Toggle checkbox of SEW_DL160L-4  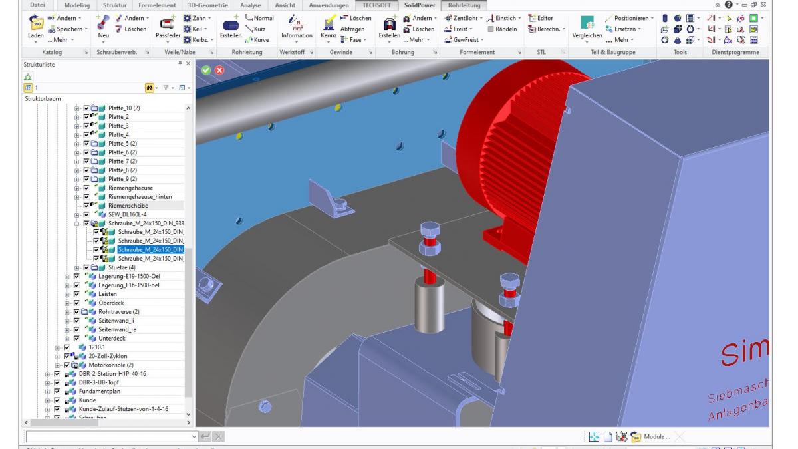(x=86, y=215)
